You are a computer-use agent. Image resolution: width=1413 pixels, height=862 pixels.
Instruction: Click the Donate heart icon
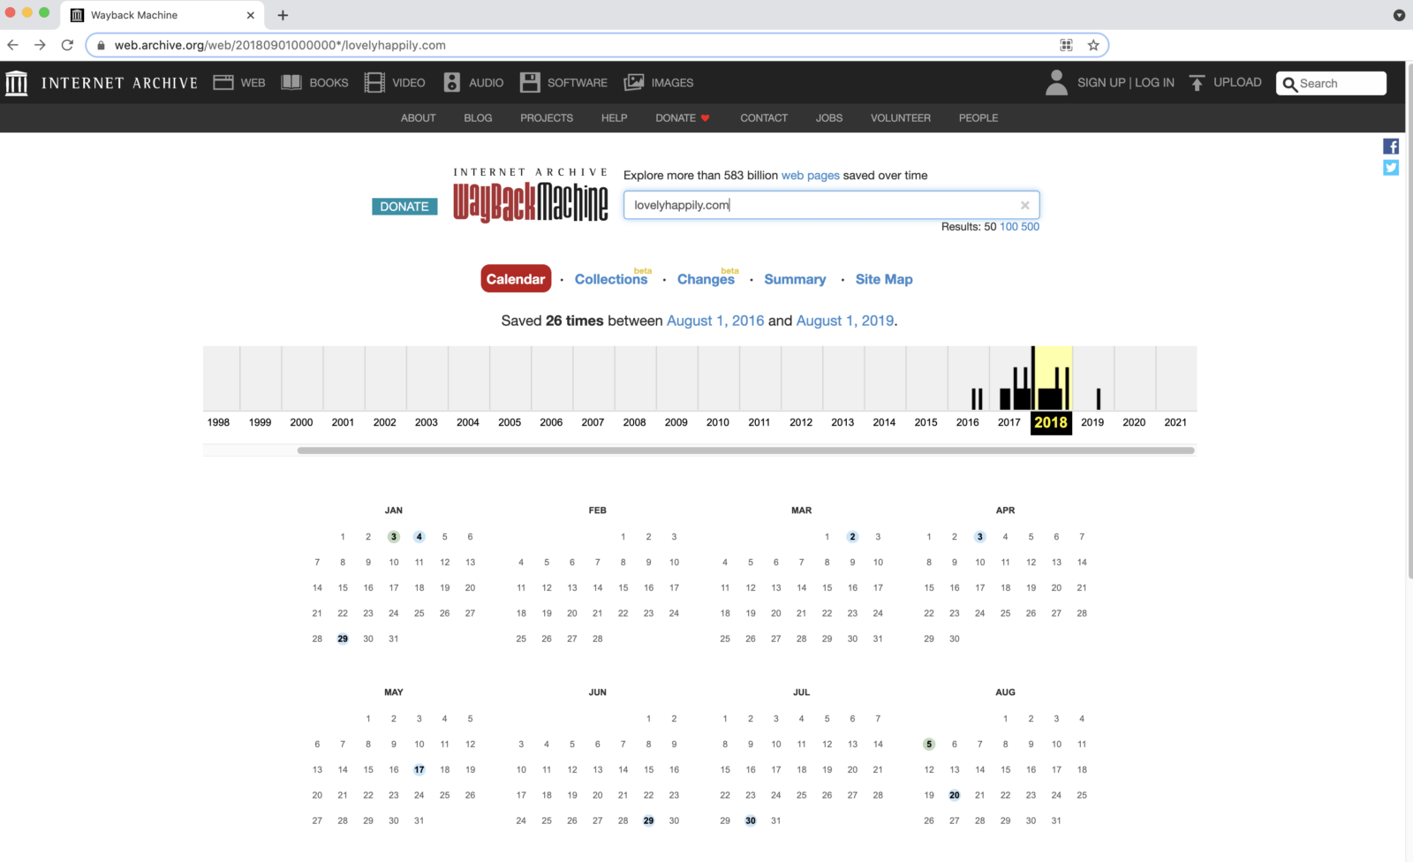click(x=706, y=118)
